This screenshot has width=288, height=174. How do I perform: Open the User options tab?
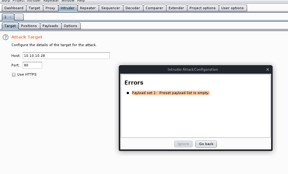click(232, 8)
